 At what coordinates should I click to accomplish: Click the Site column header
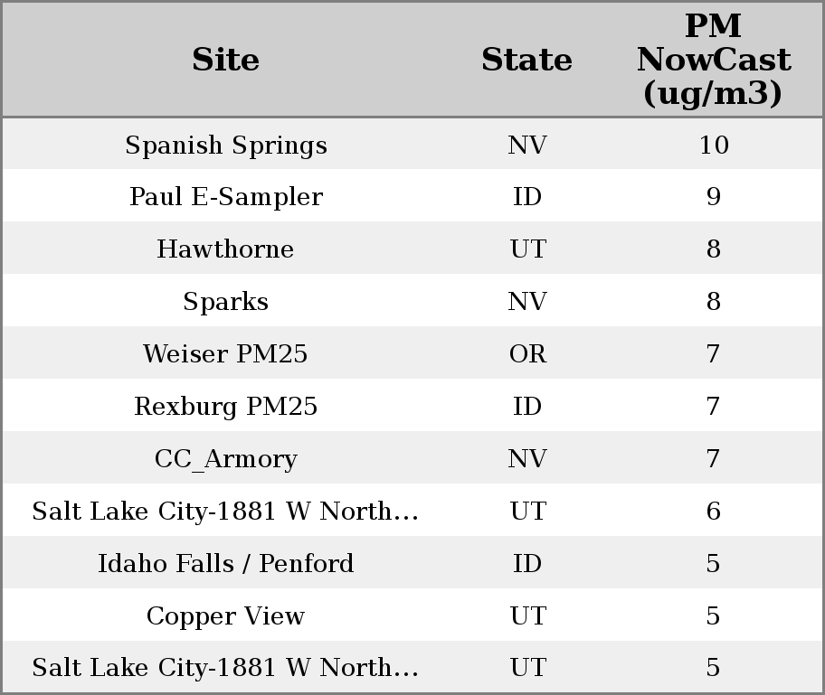tap(225, 60)
